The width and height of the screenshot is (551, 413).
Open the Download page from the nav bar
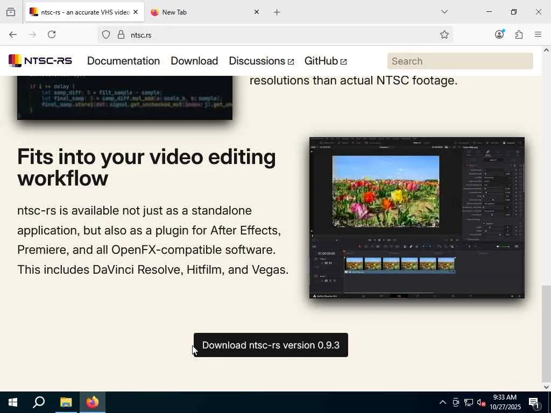[x=194, y=61]
